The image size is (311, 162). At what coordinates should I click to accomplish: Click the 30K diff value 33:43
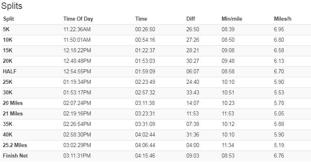point(192,92)
